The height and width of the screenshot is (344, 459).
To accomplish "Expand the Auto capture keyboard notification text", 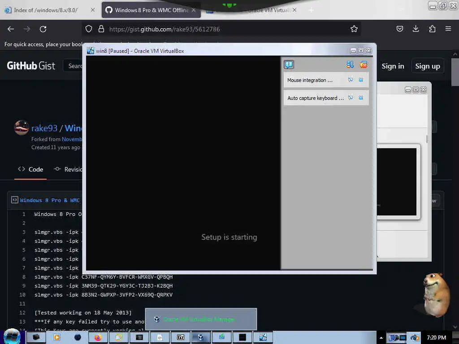I will coord(315,98).
